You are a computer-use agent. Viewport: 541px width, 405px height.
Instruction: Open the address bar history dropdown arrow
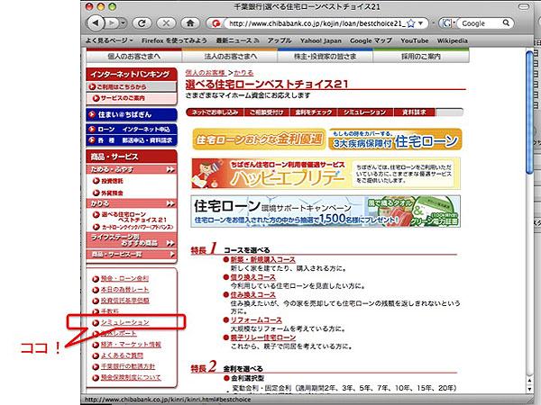tap(420, 23)
